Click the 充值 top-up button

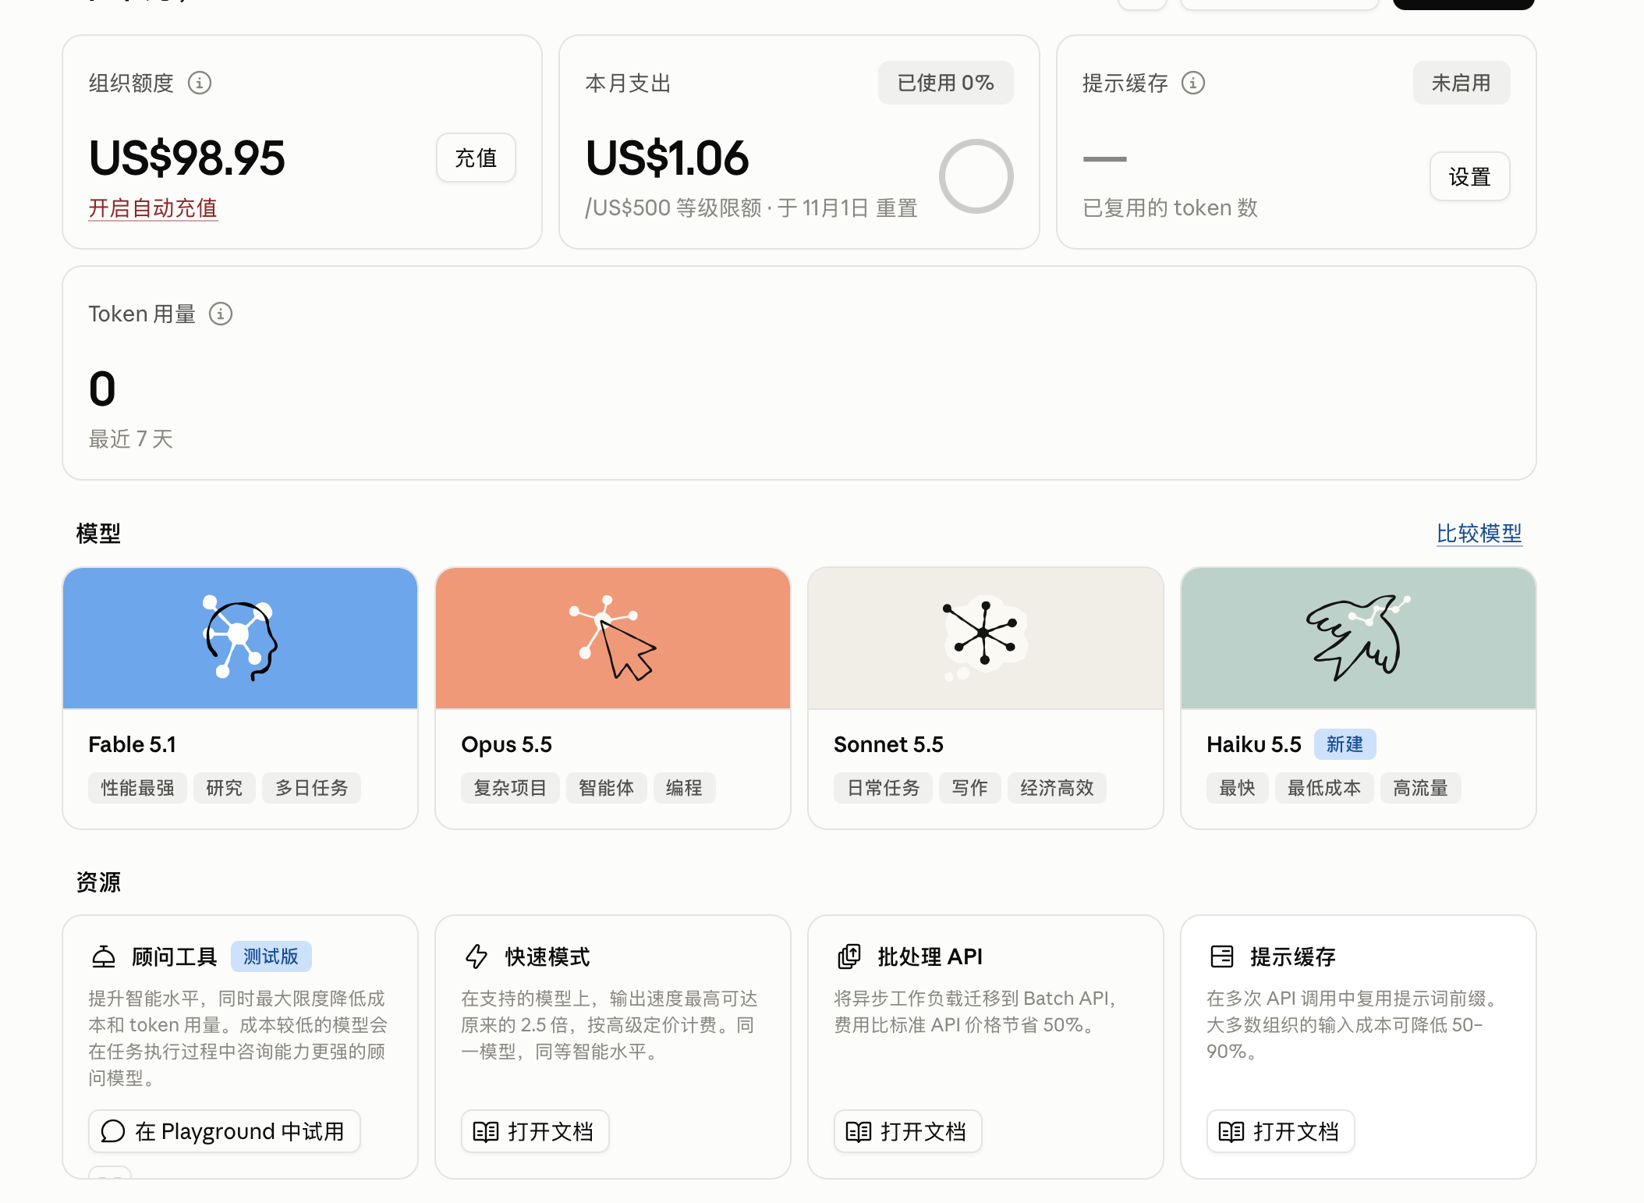point(476,158)
